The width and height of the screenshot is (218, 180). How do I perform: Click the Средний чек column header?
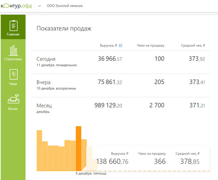(193, 46)
